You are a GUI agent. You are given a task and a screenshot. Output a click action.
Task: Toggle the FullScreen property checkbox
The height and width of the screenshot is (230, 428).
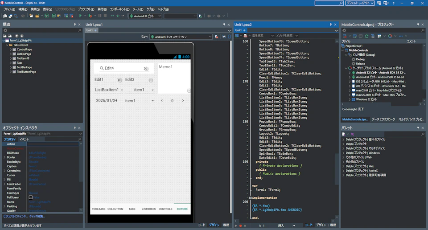point(31,197)
